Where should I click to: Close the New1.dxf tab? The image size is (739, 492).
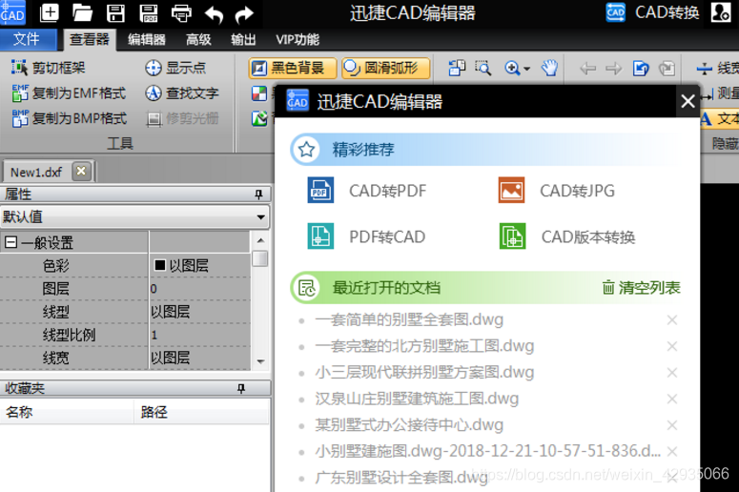81,171
